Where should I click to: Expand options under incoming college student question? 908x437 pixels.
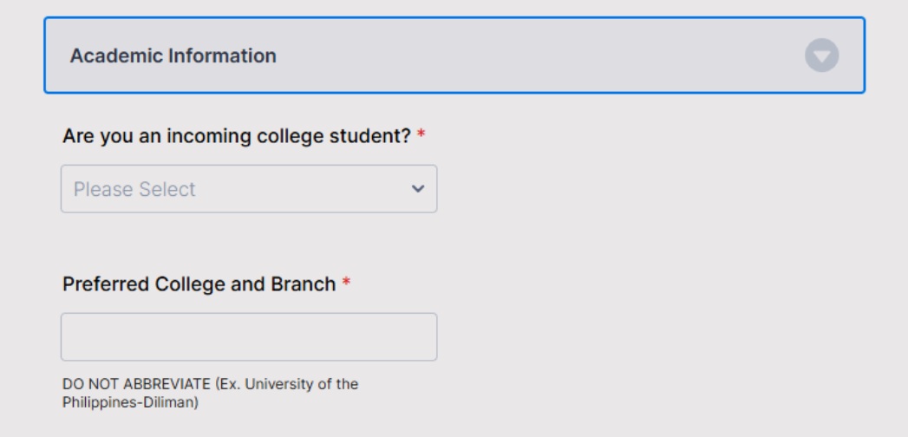(249, 189)
